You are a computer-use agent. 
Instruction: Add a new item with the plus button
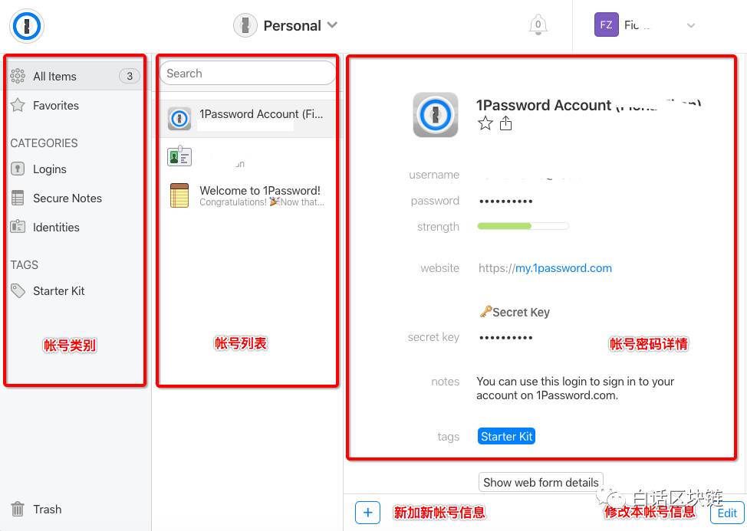click(368, 513)
